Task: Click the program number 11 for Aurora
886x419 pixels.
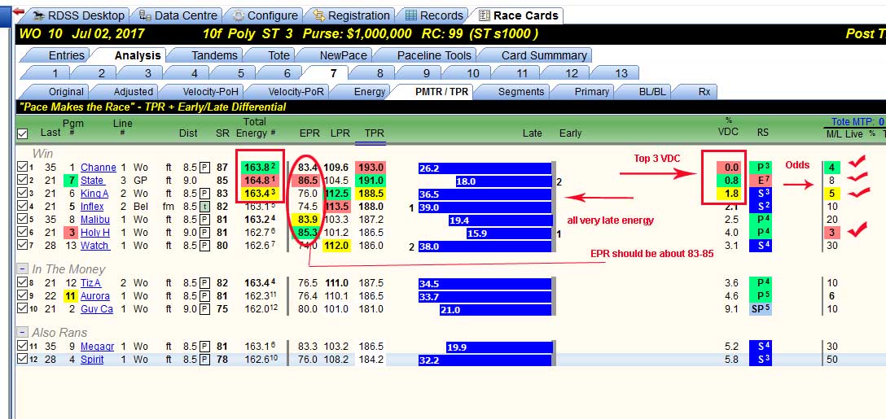Action: point(70,296)
